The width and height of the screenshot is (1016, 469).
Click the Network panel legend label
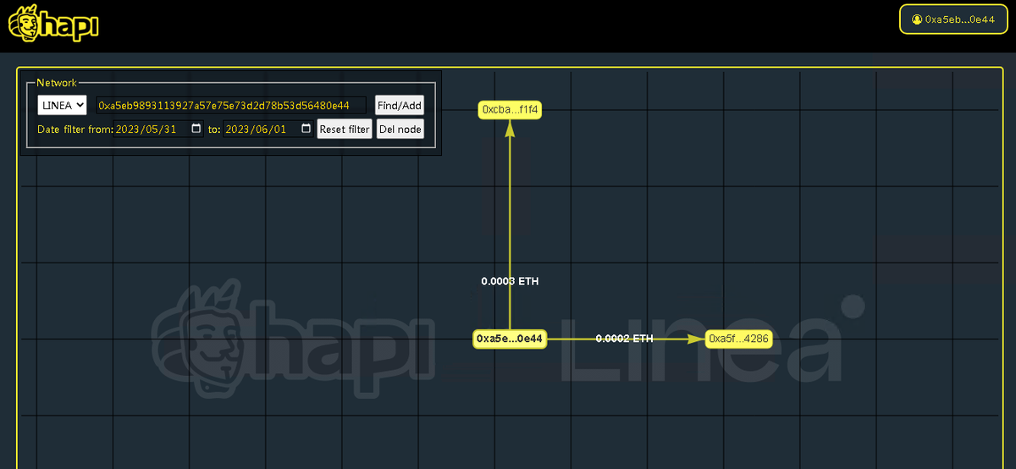pos(57,83)
